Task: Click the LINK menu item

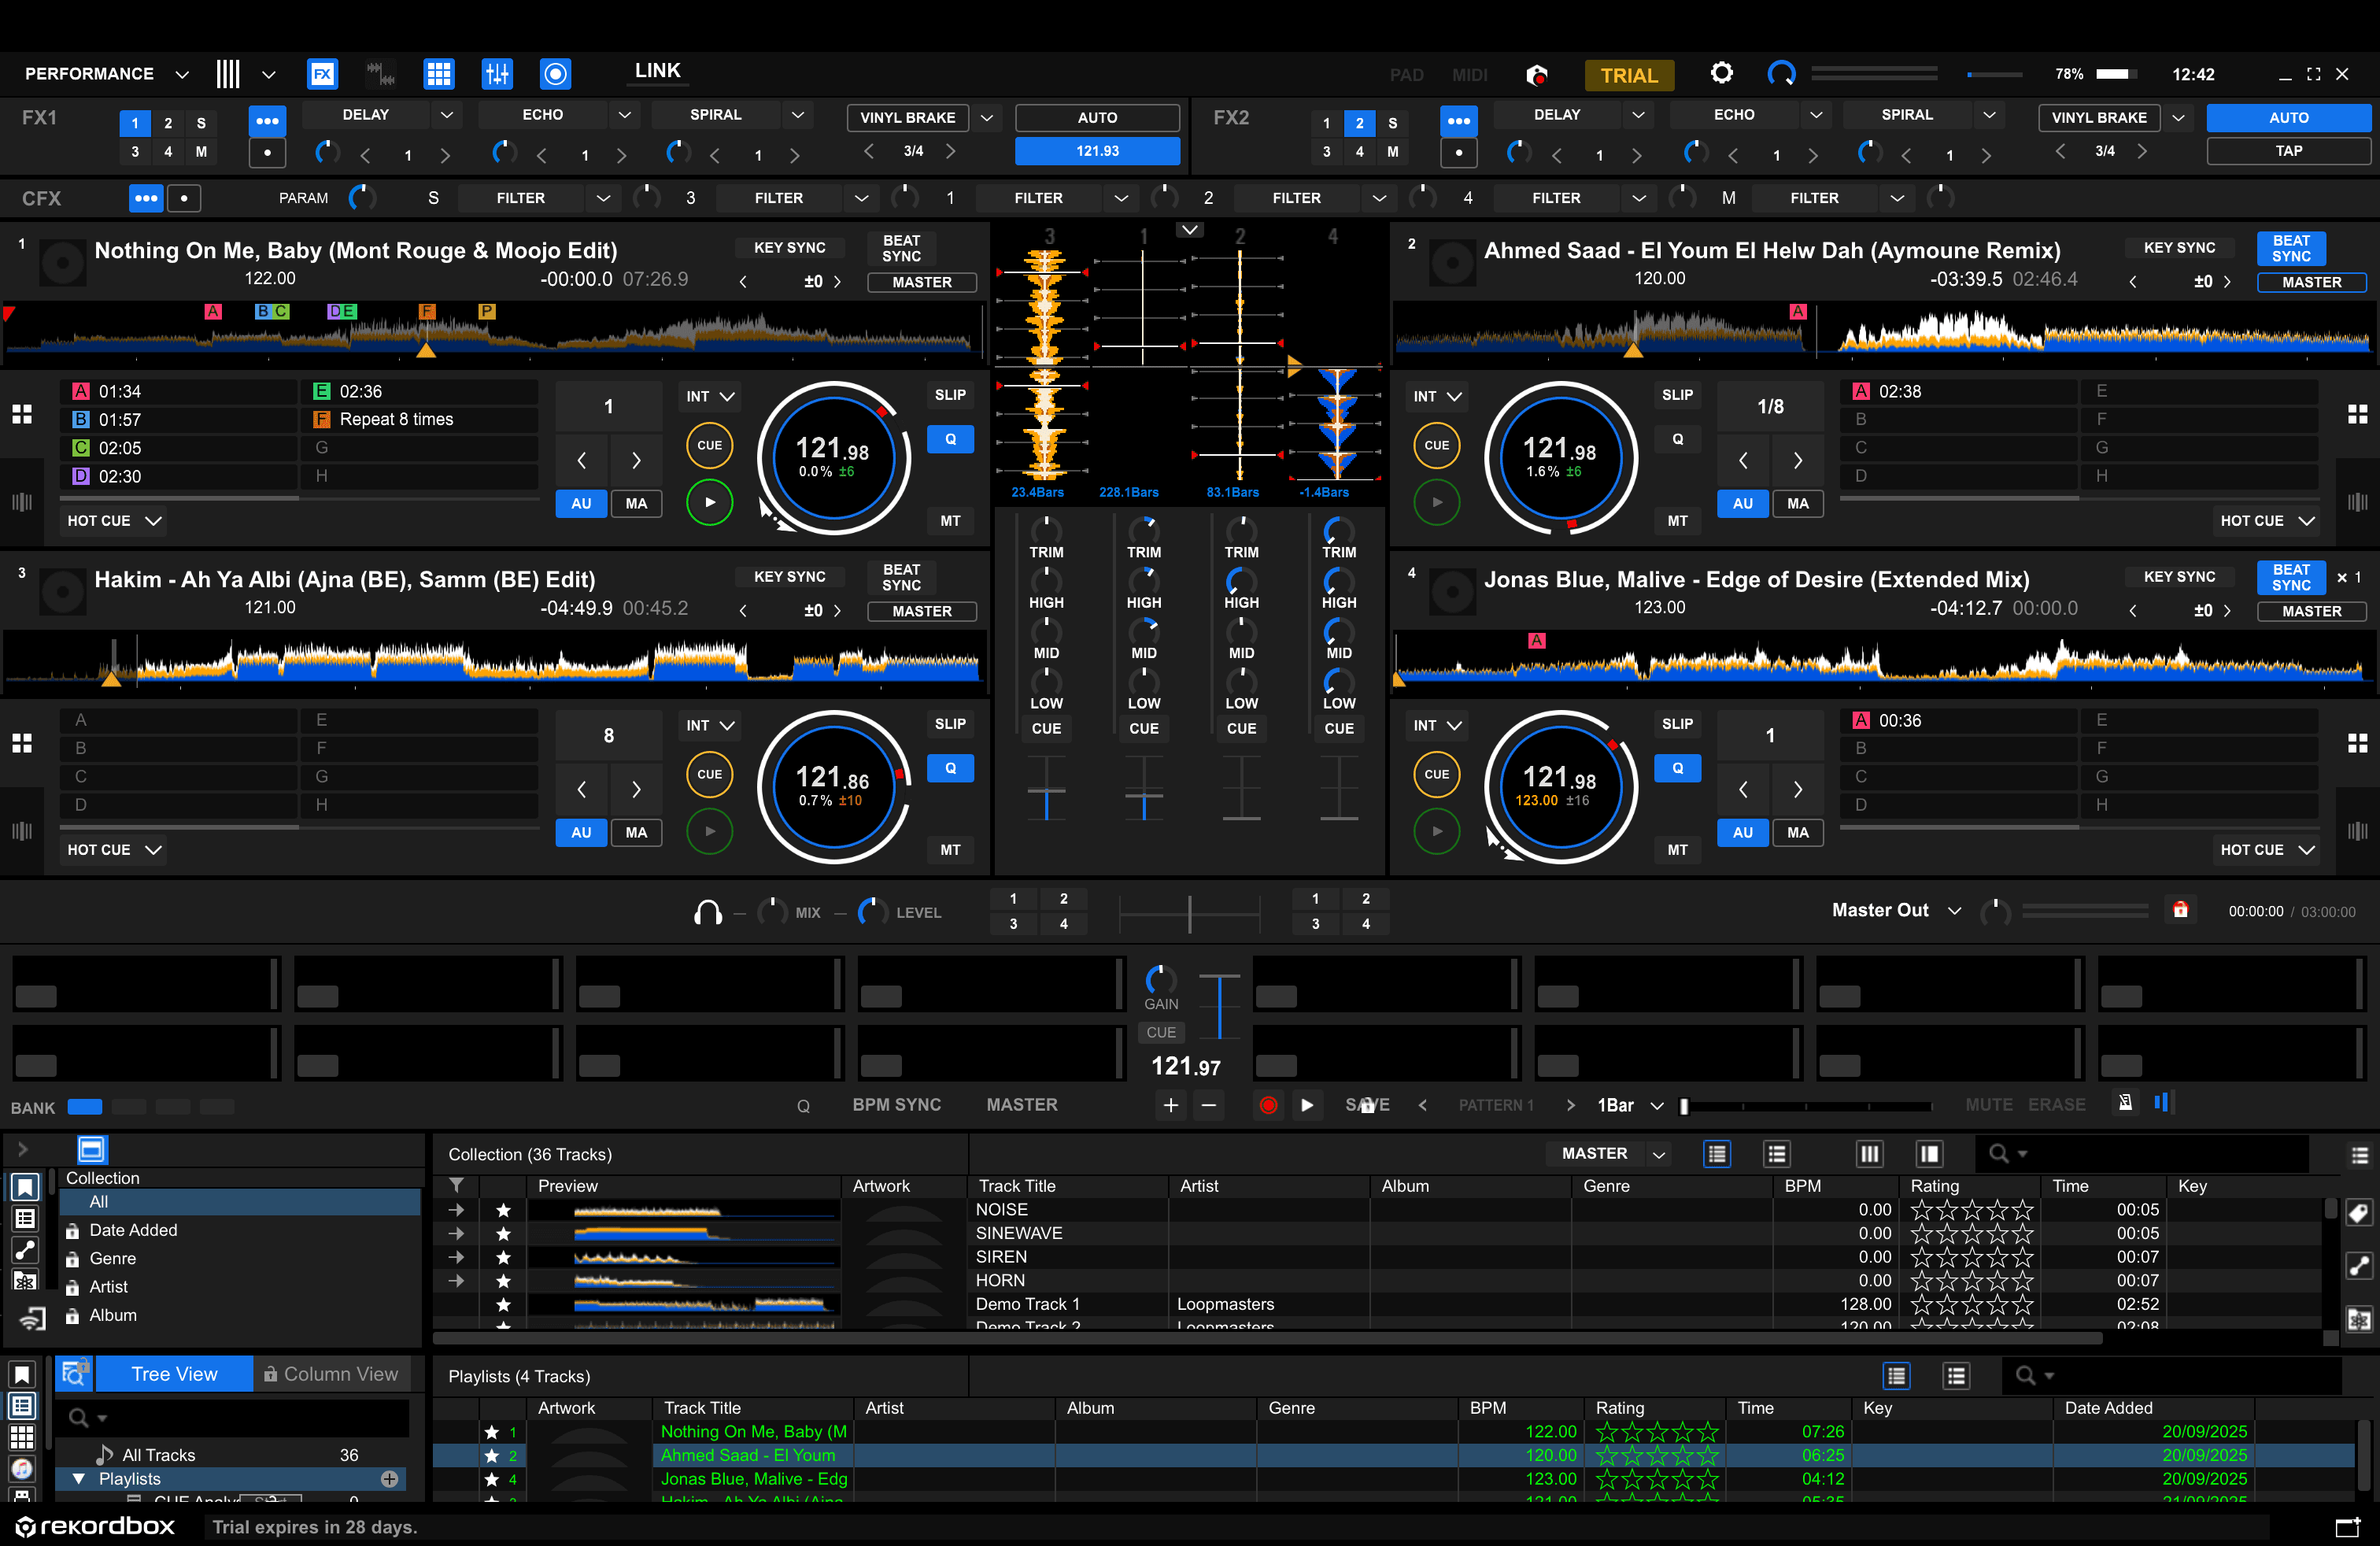Action: point(657,71)
